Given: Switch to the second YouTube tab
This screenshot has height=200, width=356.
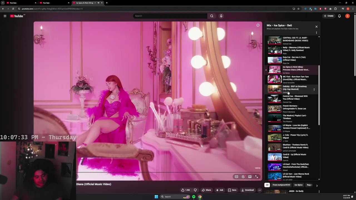Looking at the screenshot, I should 54,3.
